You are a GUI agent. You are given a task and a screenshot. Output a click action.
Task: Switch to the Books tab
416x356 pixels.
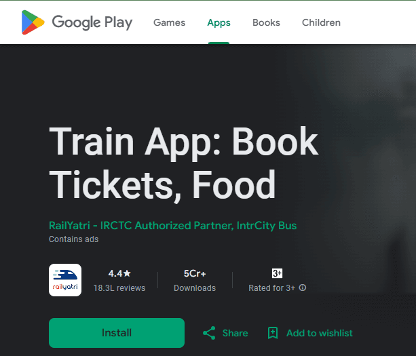coord(266,22)
